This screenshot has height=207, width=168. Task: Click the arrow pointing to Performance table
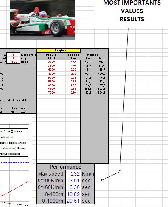click(110, 176)
